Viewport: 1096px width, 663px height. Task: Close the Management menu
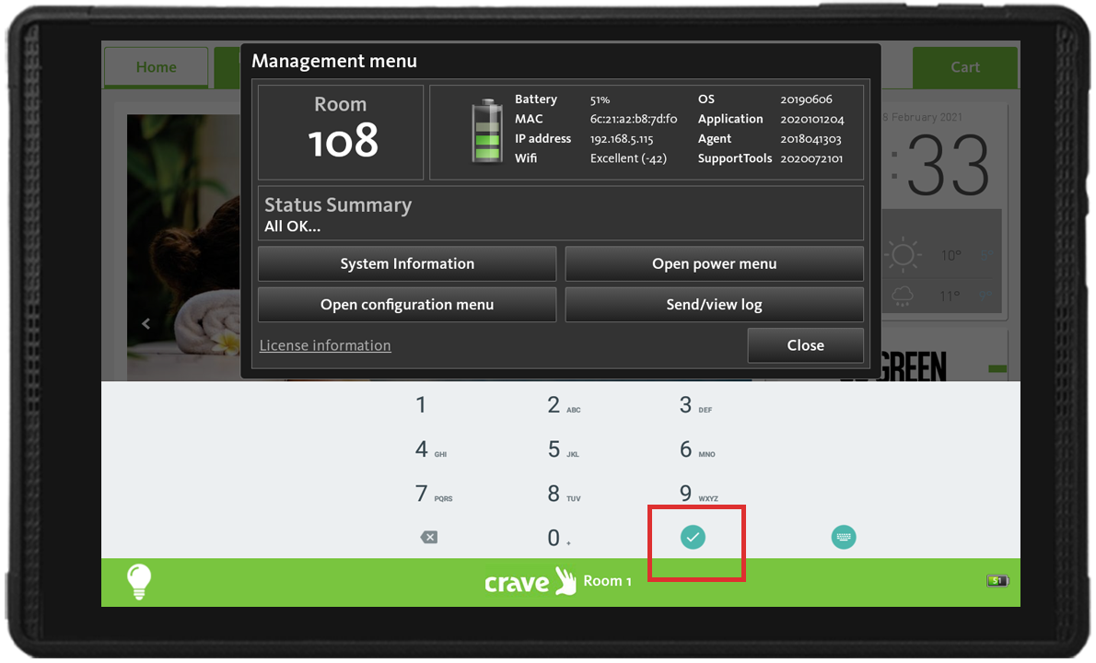tap(805, 345)
